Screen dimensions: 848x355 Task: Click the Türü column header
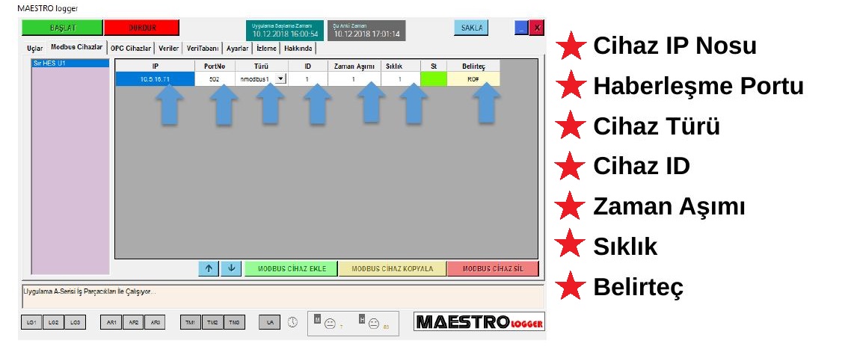tap(261, 66)
